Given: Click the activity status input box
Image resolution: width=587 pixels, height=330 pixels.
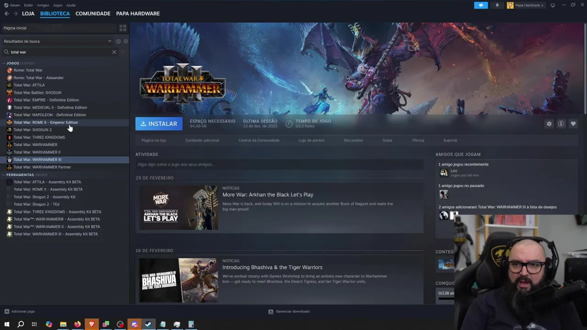Looking at the screenshot, I should pyautogui.click(x=279, y=165).
